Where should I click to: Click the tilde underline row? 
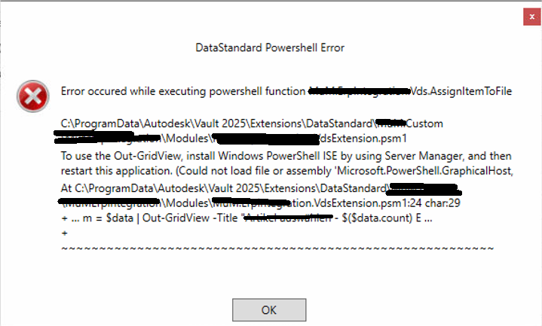click(x=277, y=248)
